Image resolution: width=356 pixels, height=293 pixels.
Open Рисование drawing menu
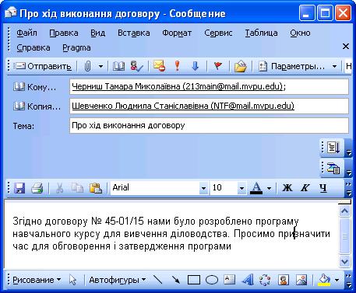pos(37,280)
